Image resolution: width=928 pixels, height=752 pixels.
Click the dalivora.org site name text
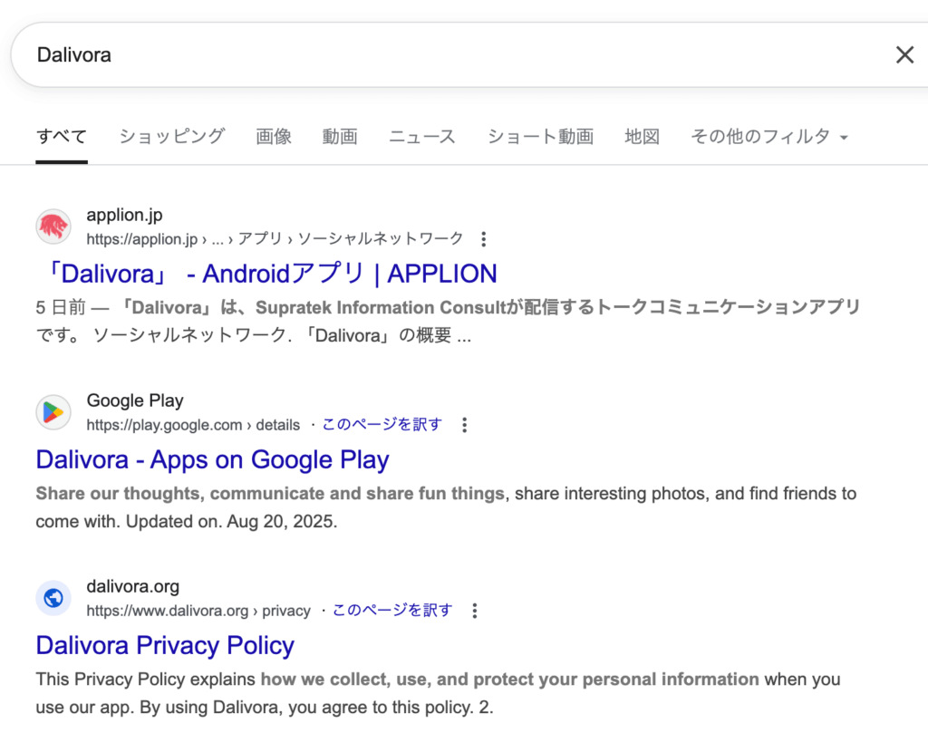[132, 586]
